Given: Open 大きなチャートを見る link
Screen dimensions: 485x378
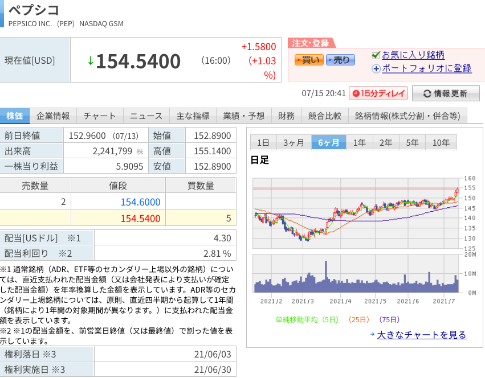Looking at the screenshot, I should click(422, 335).
